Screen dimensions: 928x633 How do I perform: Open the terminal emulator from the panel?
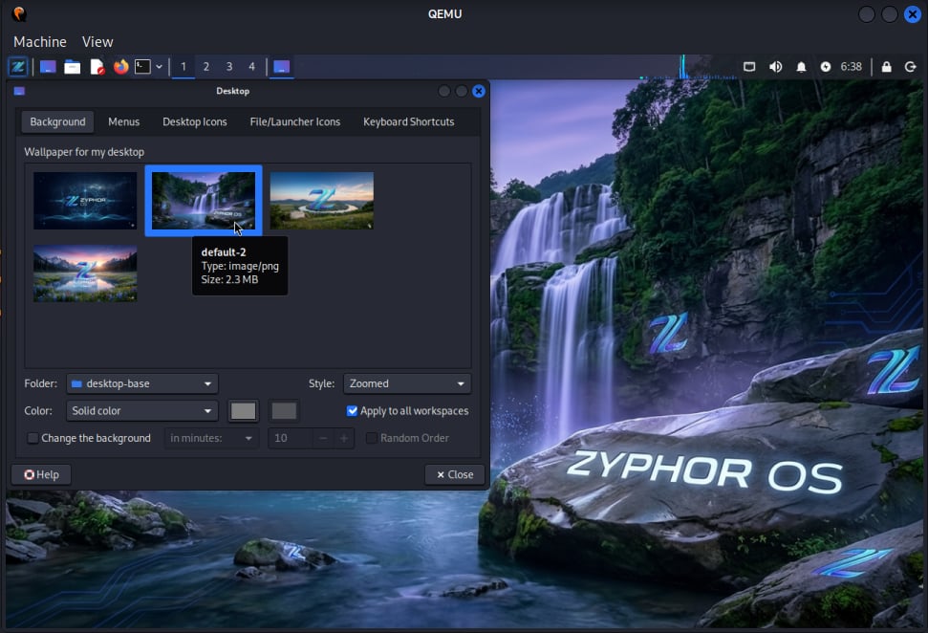click(142, 67)
